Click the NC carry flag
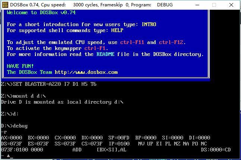This screenshot has width=241, height=160. point(204,144)
